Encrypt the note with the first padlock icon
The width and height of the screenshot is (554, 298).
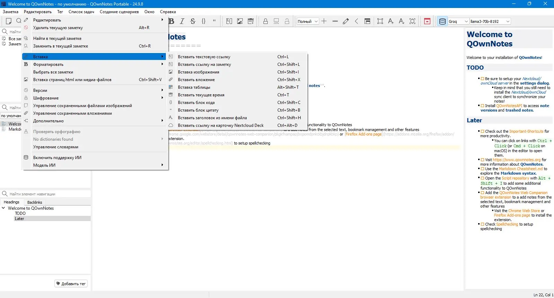[x=266, y=21]
